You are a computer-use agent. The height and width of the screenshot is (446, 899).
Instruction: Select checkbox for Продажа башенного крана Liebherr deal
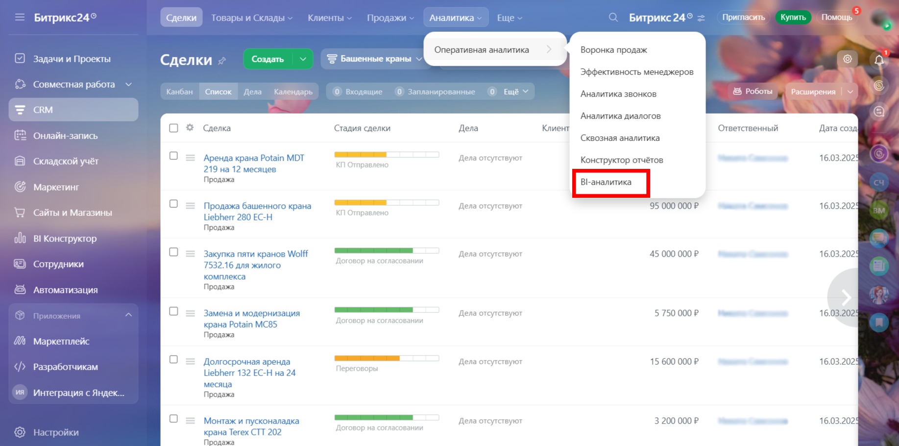(x=173, y=204)
